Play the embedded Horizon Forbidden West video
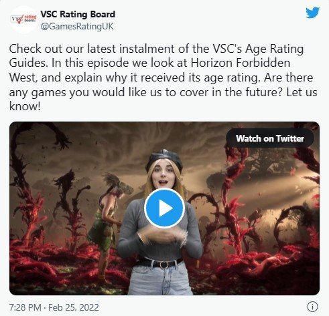This screenshot has height=316, width=329. point(164,208)
